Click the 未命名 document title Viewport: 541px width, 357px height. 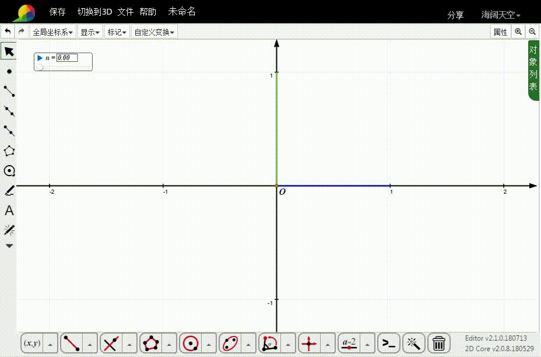click(182, 12)
